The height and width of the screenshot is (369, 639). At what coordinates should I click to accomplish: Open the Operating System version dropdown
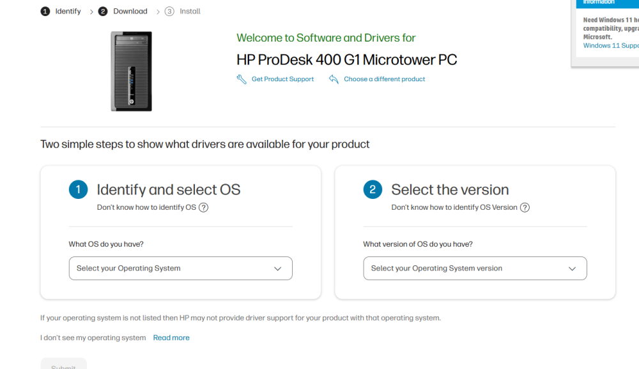466,269
